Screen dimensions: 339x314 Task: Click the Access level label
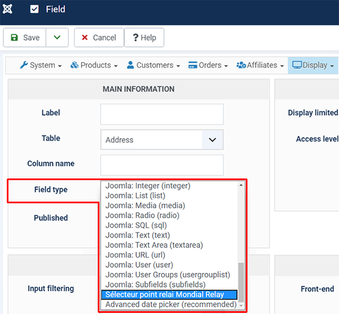point(317,139)
